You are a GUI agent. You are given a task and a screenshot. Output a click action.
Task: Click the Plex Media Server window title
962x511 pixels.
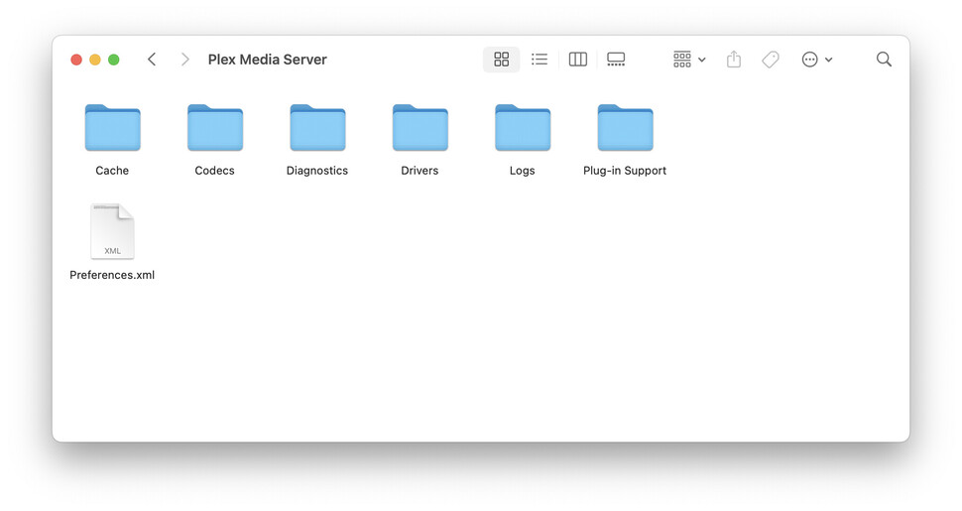268,60
